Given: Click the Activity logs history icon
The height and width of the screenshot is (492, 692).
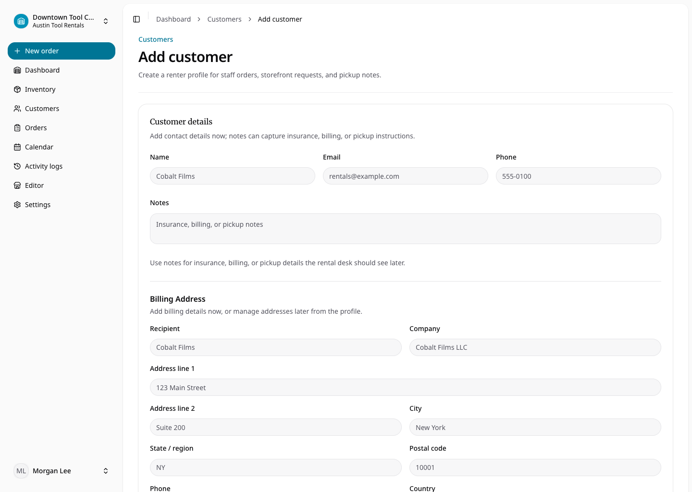Looking at the screenshot, I should [x=17, y=166].
